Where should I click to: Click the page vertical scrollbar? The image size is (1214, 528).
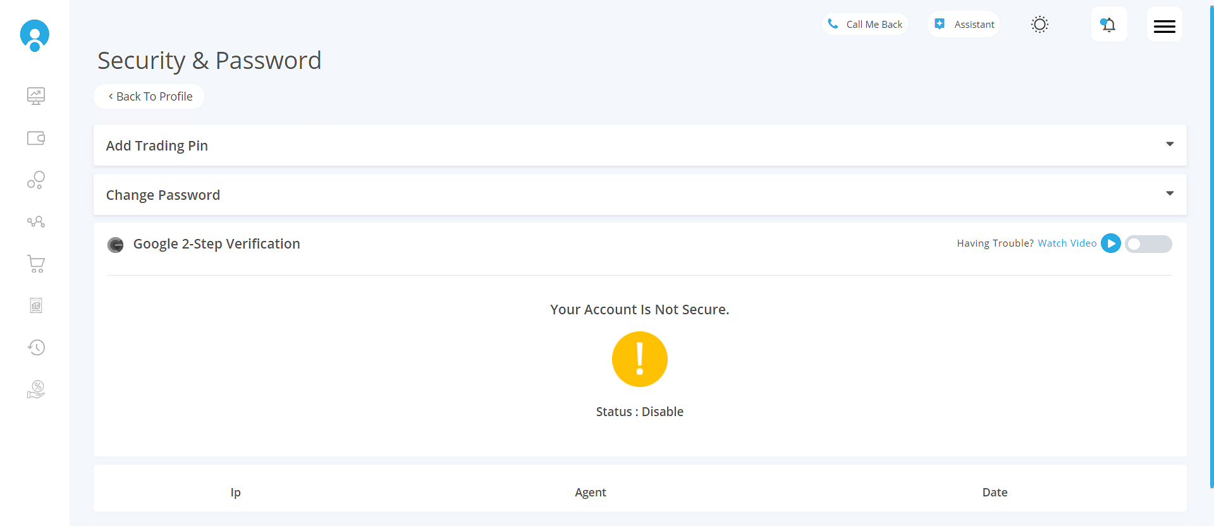(1211, 247)
